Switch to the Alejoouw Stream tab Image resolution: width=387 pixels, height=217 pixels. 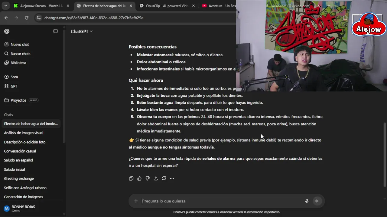coord(42,6)
